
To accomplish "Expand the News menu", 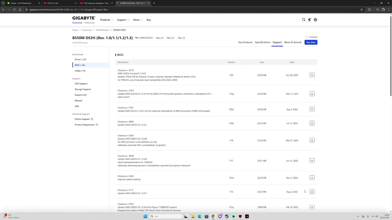I will point(138,20).
